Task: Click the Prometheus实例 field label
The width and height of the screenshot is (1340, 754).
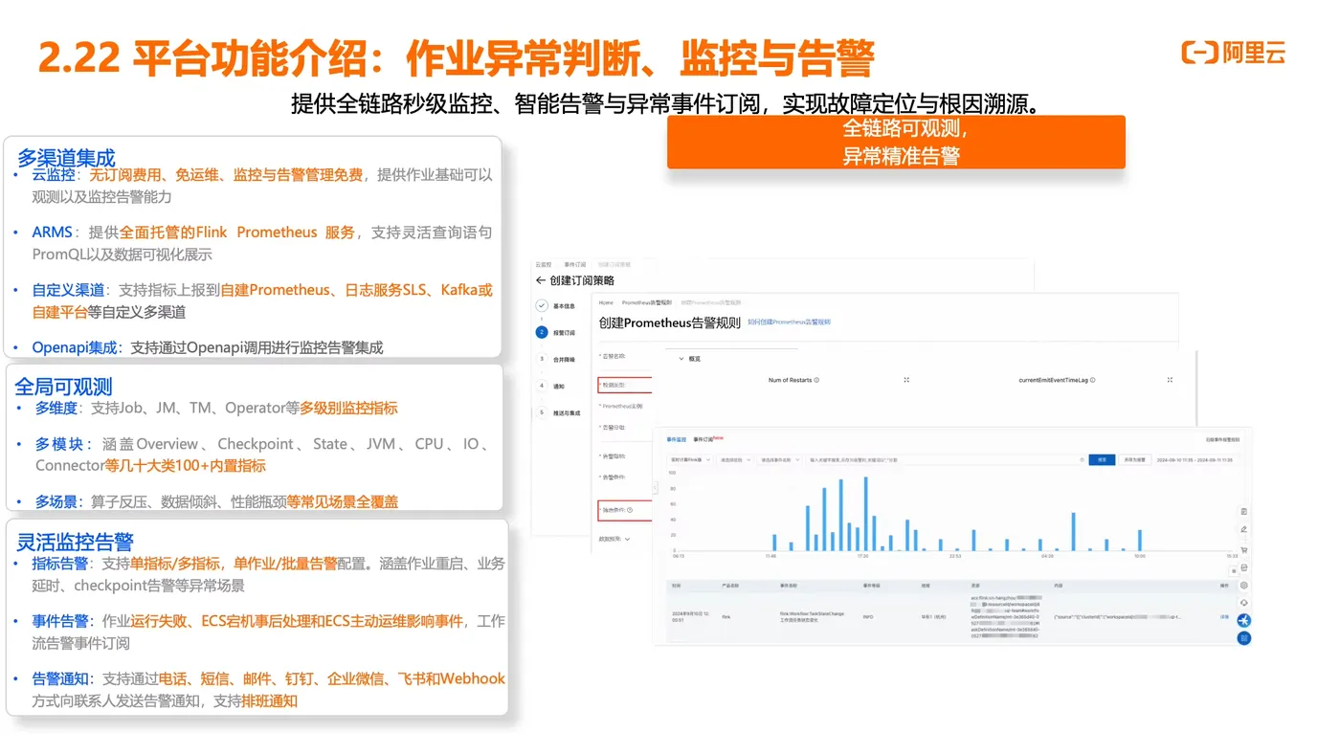Action: point(620,407)
